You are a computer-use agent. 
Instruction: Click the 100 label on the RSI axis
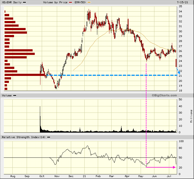(181, 141)
